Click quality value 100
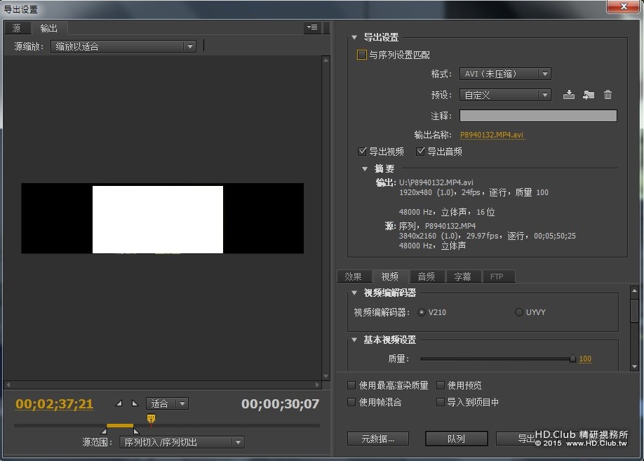The height and width of the screenshot is (461, 644). pos(585,359)
